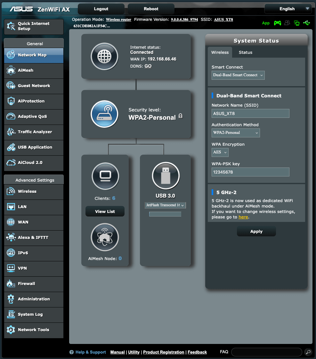Click the Wireless router operation mode link

point(118,20)
